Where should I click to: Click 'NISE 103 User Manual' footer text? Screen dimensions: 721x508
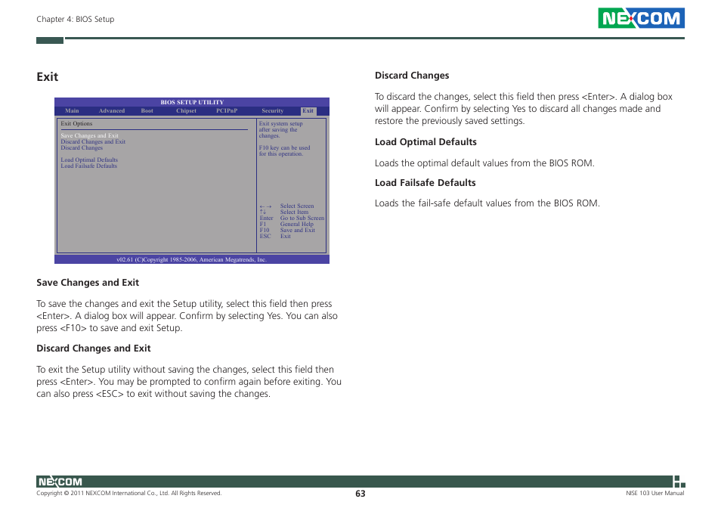click(654, 494)
